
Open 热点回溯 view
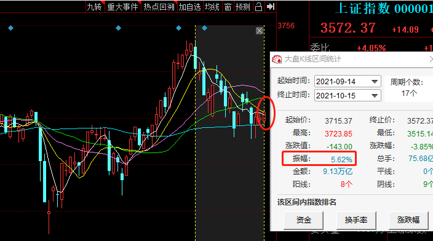(x=159, y=7)
